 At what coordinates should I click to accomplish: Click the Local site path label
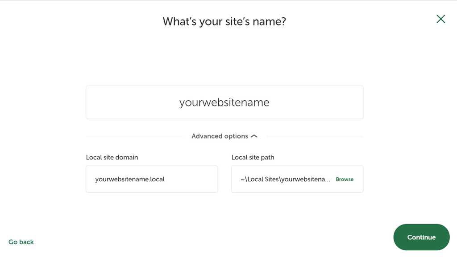253,157
